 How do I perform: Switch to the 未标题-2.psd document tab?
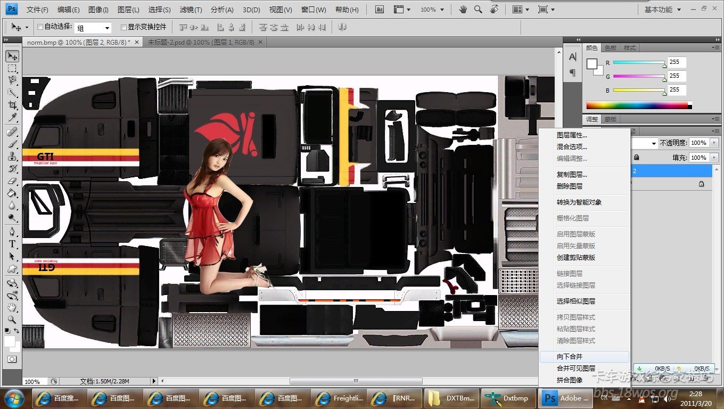pos(201,42)
